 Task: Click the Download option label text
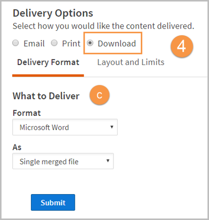pyautogui.click(x=117, y=44)
